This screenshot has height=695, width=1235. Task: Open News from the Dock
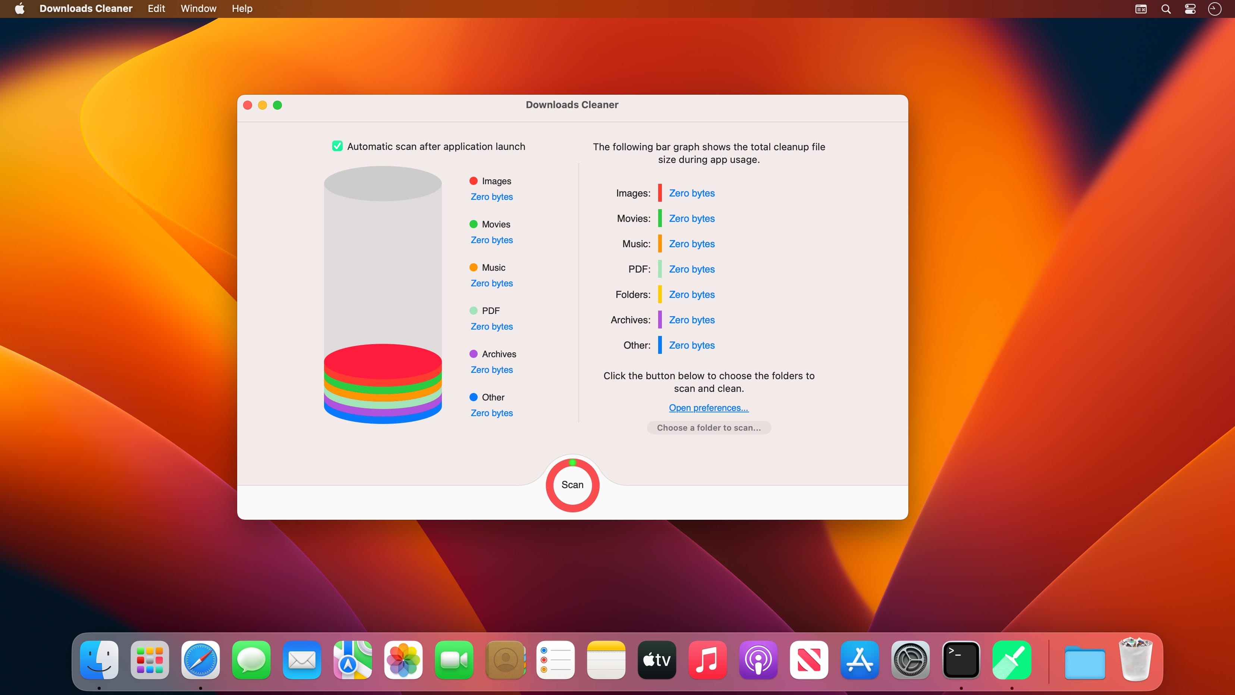[x=809, y=660]
